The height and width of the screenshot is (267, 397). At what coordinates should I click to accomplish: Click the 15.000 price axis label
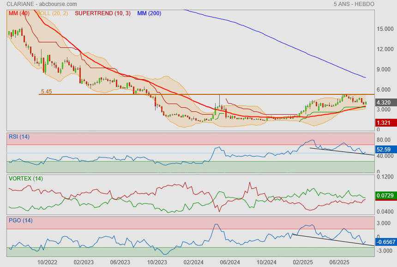pyautogui.click(x=385, y=29)
